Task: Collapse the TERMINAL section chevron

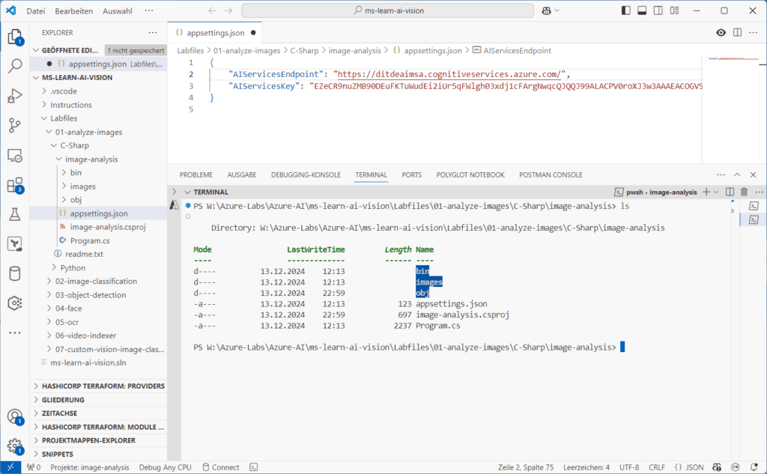Action: [x=187, y=192]
